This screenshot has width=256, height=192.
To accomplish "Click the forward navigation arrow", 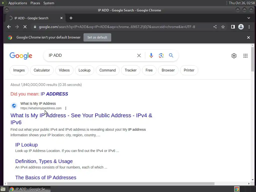I will click(x=17, y=27).
